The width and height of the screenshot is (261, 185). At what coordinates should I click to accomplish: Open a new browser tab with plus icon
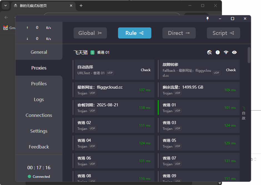tap(81, 6)
